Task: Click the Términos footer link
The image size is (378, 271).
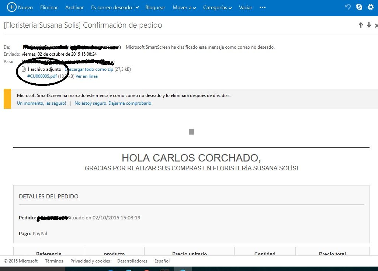Action: pos(54,261)
